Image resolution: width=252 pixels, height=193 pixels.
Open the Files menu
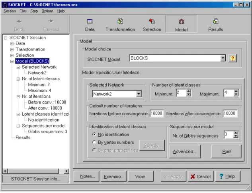pyautogui.click(x=23, y=11)
